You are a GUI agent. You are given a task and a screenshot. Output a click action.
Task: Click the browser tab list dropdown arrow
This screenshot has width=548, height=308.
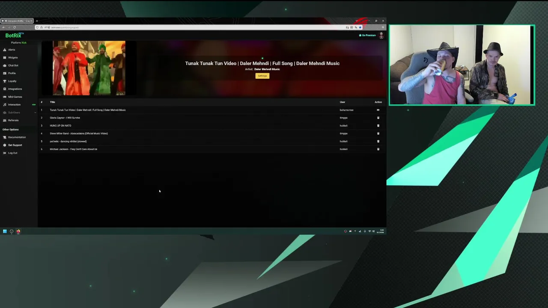(356, 21)
